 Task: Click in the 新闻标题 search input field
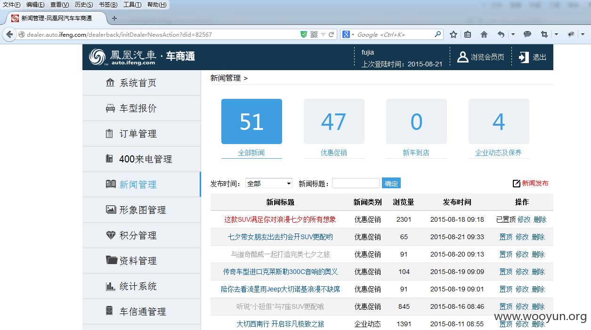356,184
